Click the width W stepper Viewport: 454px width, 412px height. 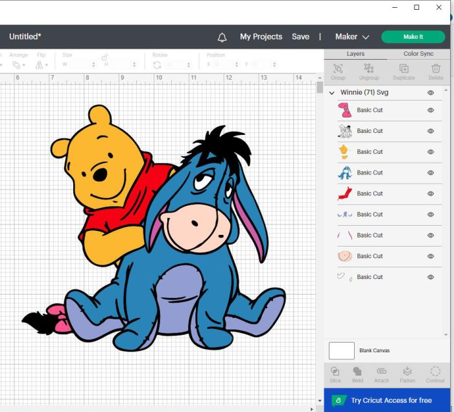(x=93, y=64)
